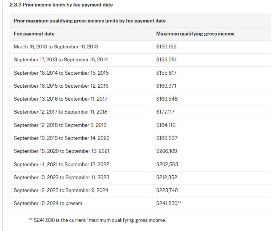Select the March 19, 2013 date range cell

tap(56, 47)
